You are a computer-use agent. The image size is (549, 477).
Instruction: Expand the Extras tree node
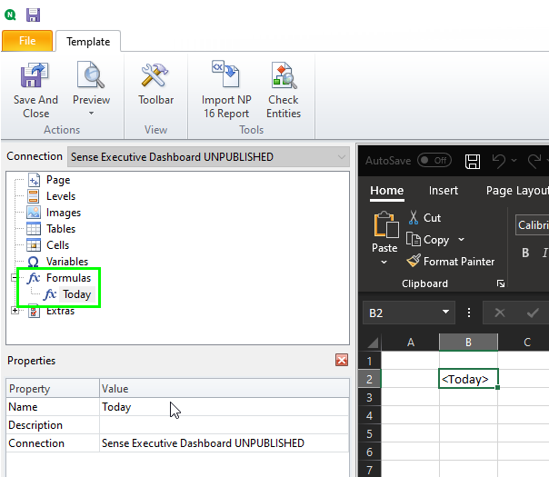pos(15,311)
